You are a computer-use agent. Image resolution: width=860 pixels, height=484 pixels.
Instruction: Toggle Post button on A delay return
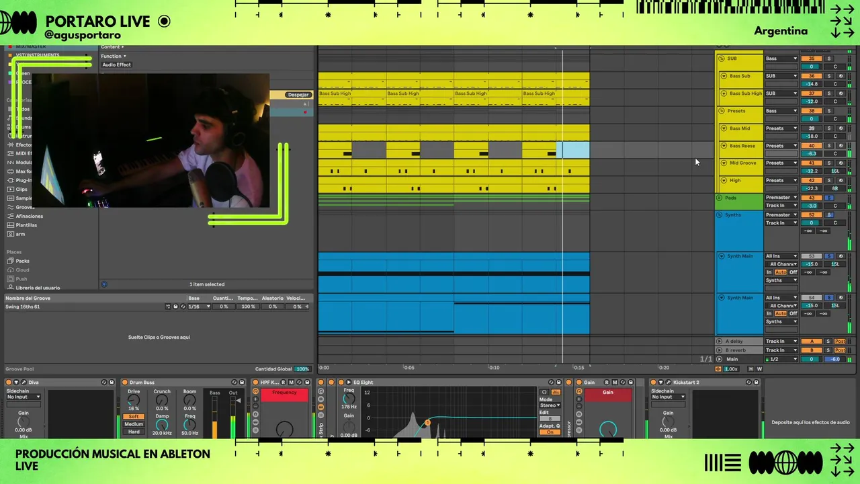(x=840, y=341)
